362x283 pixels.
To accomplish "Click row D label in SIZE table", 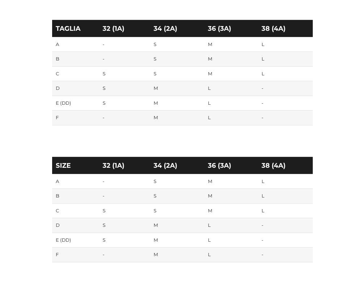I will pos(58,225).
